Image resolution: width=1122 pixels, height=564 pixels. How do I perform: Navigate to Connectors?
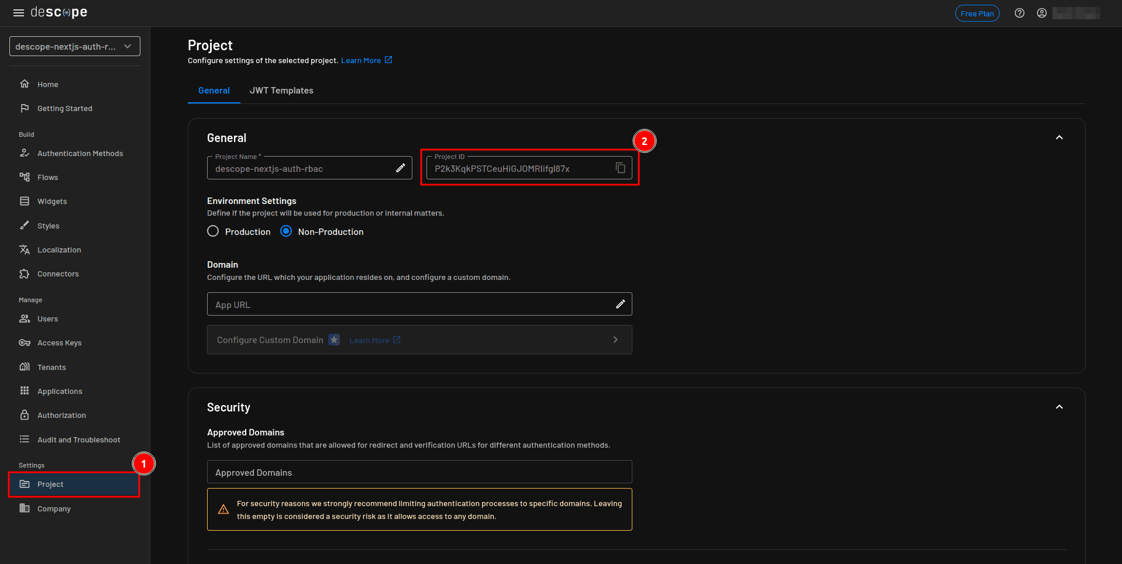click(x=58, y=274)
